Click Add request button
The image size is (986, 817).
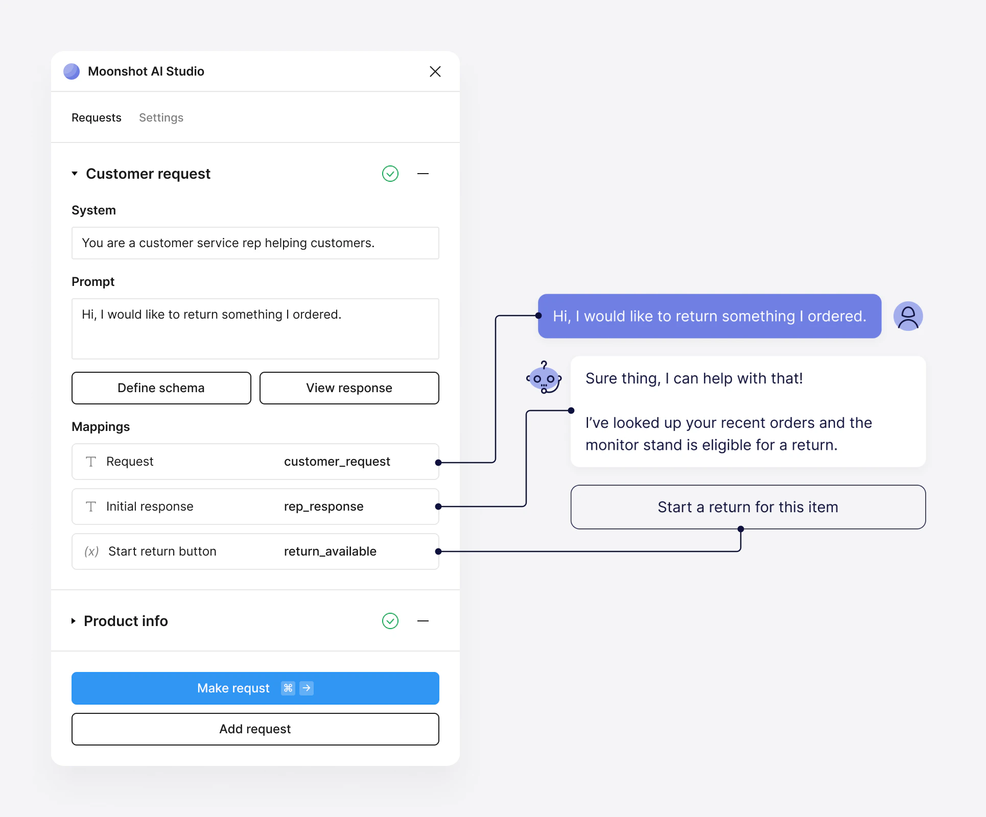(255, 729)
